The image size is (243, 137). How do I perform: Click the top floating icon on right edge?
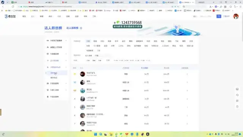click(x=237, y=89)
